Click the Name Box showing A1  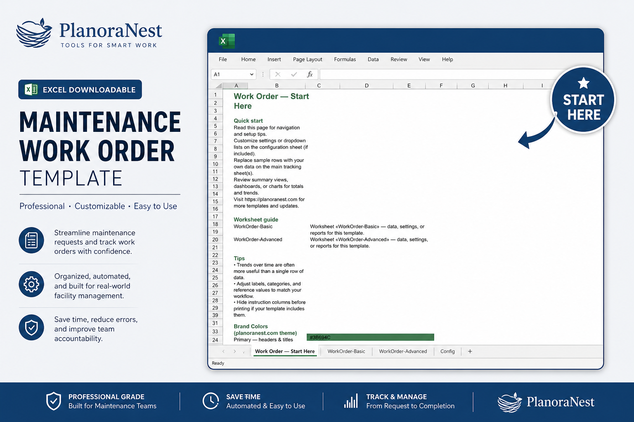pyautogui.click(x=234, y=75)
